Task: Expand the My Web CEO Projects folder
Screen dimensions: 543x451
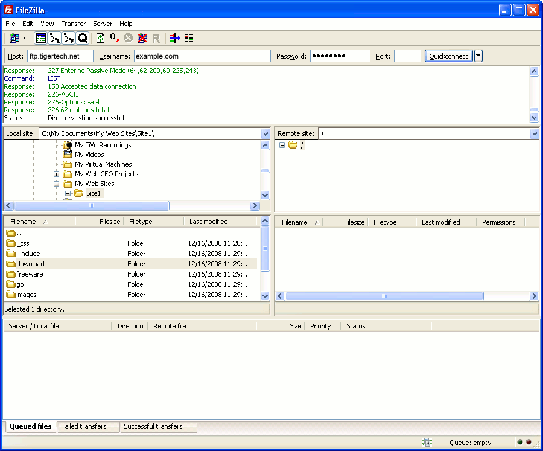Action: coord(57,174)
